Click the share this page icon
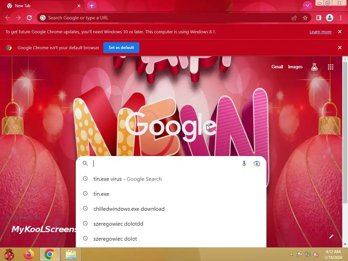 pos(294,18)
